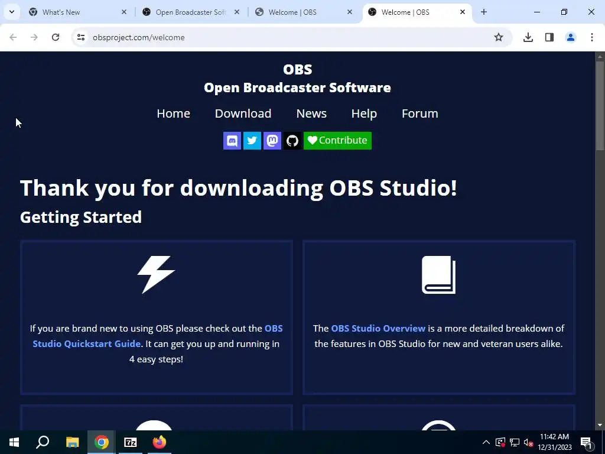The image size is (605, 454).
Task: Show hidden system tray icons chevron
Action: coord(486,442)
